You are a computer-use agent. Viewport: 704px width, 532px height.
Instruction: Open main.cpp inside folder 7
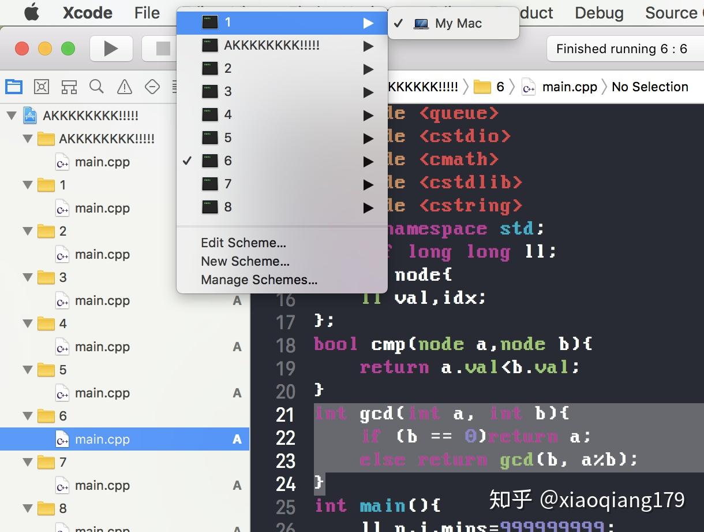(125, 485)
